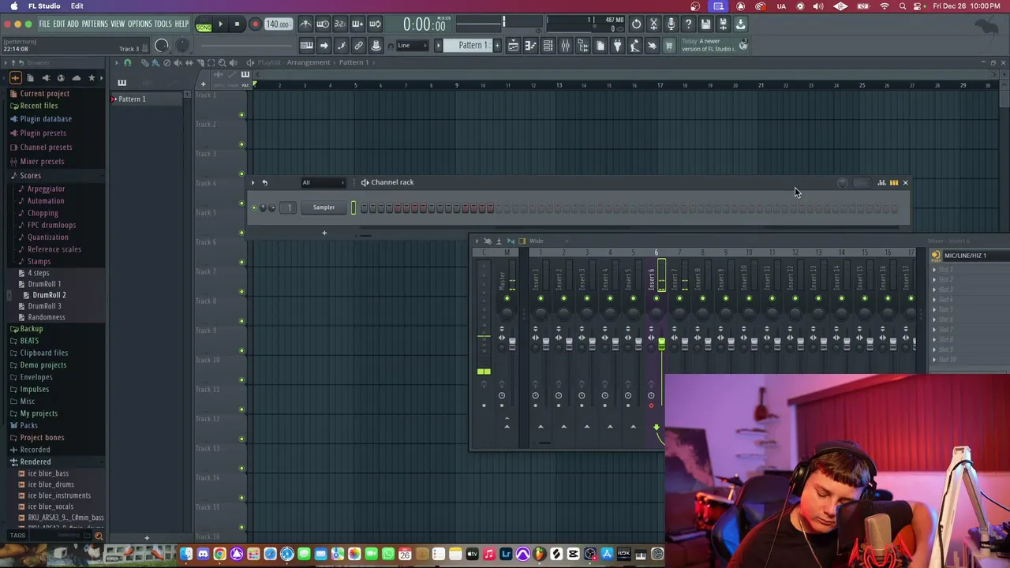This screenshot has width=1010, height=568.
Task: Open Channel rack options arrow menu
Action: [253, 182]
